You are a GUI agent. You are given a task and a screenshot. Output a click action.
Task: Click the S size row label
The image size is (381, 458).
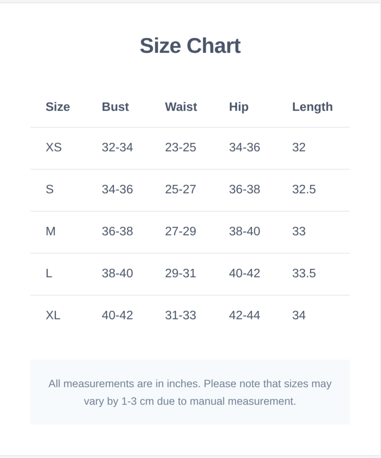(50, 189)
